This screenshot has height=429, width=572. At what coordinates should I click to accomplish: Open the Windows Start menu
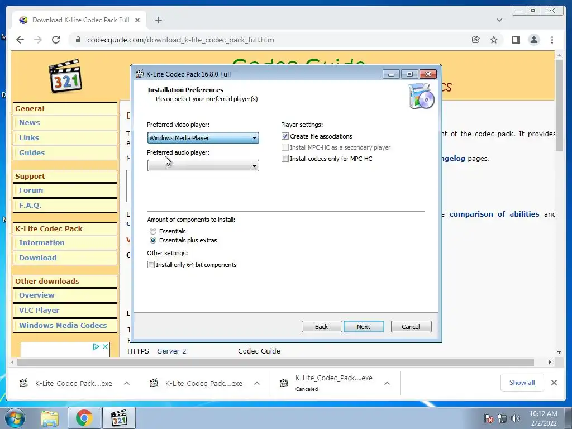click(15, 418)
